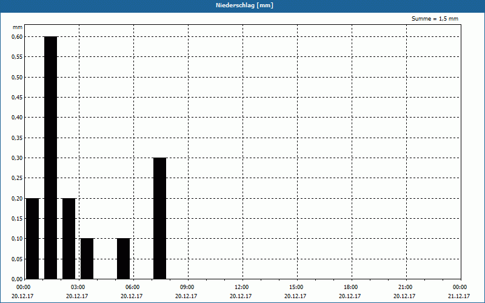Click the Niederschlag [mm] chart title

(244, 5)
